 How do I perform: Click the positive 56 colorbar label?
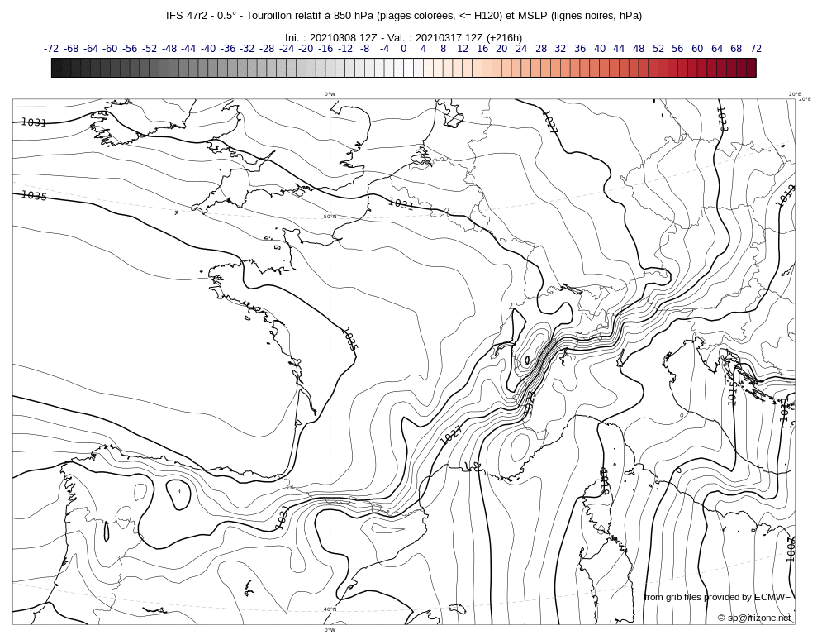pyautogui.click(x=677, y=49)
